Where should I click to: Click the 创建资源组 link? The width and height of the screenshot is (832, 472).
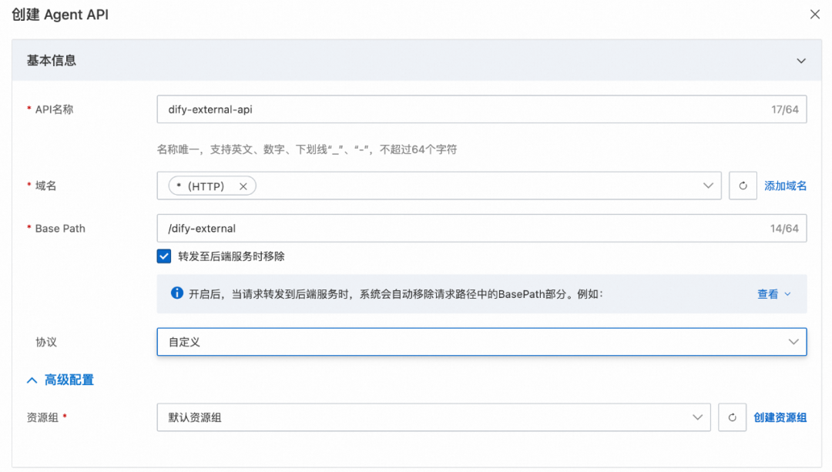[780, 417]
